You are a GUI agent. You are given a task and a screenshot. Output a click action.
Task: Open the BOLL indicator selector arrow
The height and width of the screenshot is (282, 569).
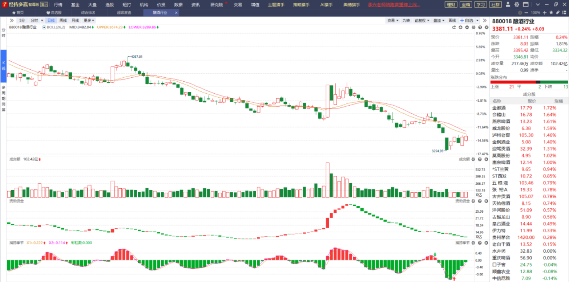click(44, 28)
